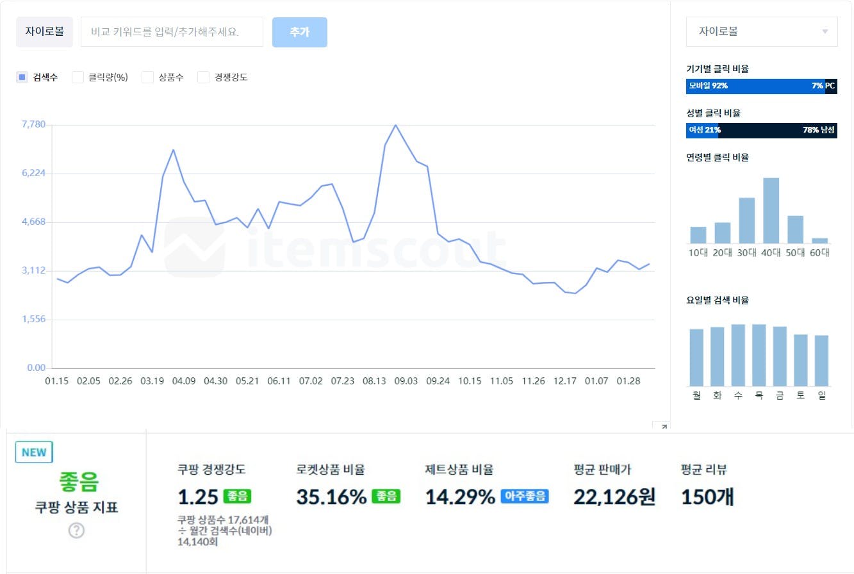This screenshot has height=574, width=854.
Task: Enable the 상품수 checkbox
Action: click(147, 78)
